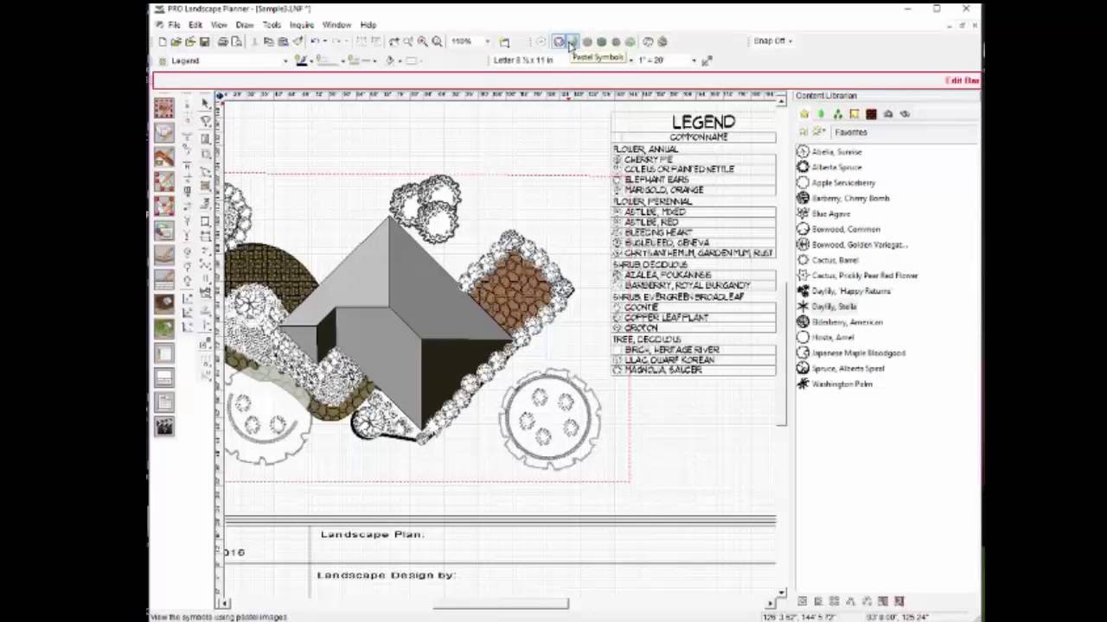Viewport: 1107px width, 622px height.
Task: Click the Print icon in toolbar
Action: point(223,41)
